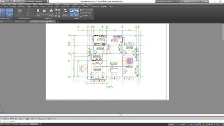
Task: Open the Express menu
Action: click(89, 4)
